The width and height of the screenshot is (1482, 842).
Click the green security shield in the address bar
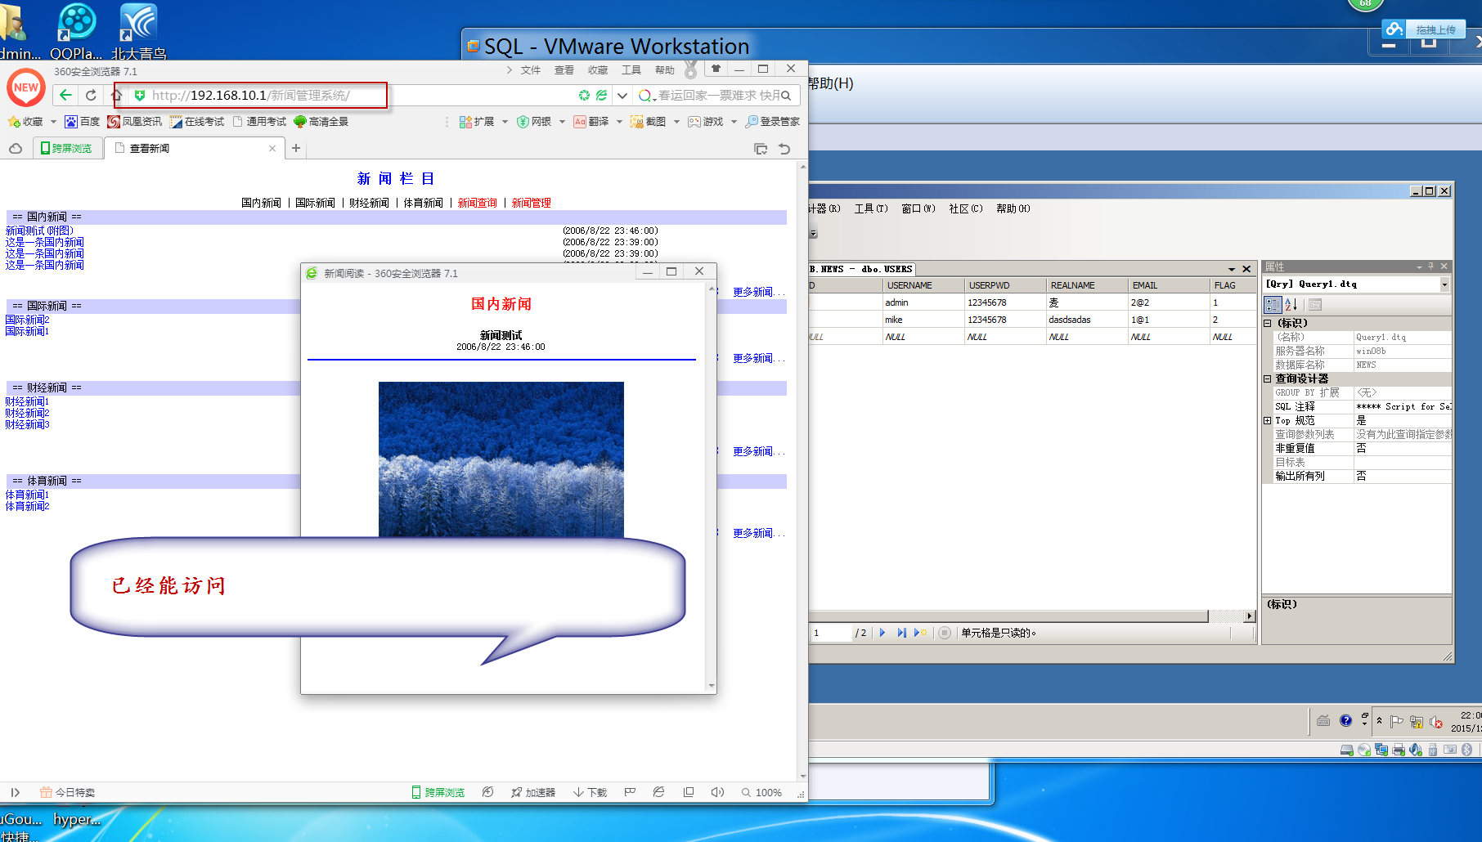140,96
